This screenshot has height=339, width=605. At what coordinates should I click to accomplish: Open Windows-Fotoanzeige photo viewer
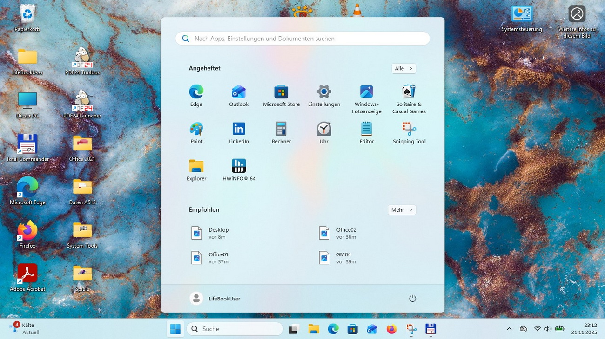click(367, 93)
